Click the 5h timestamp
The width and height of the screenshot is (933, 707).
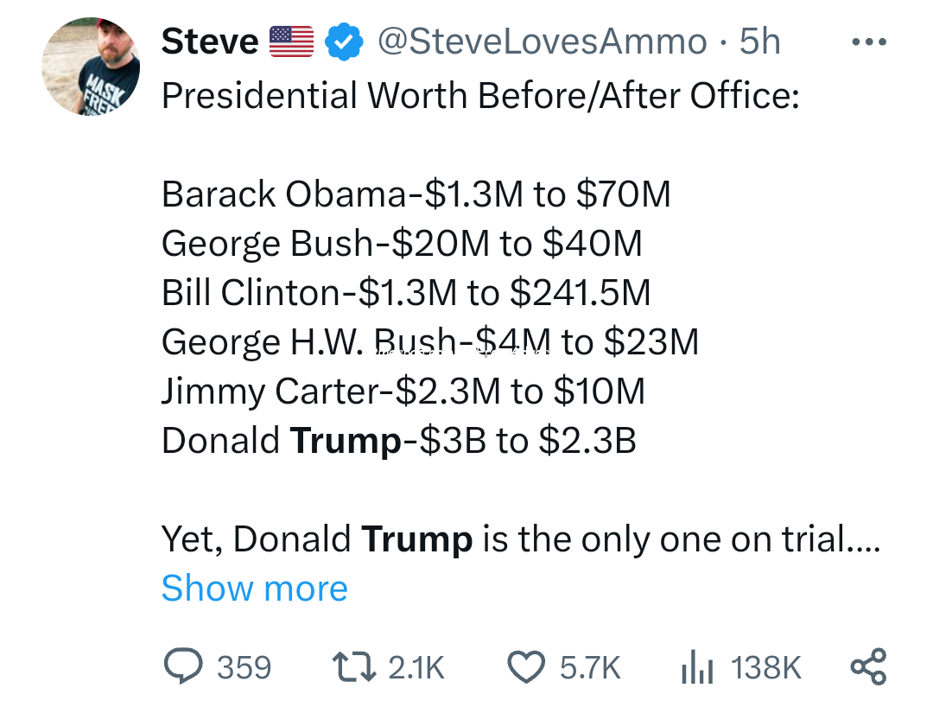pyautogui.click(x=760, y=41)
